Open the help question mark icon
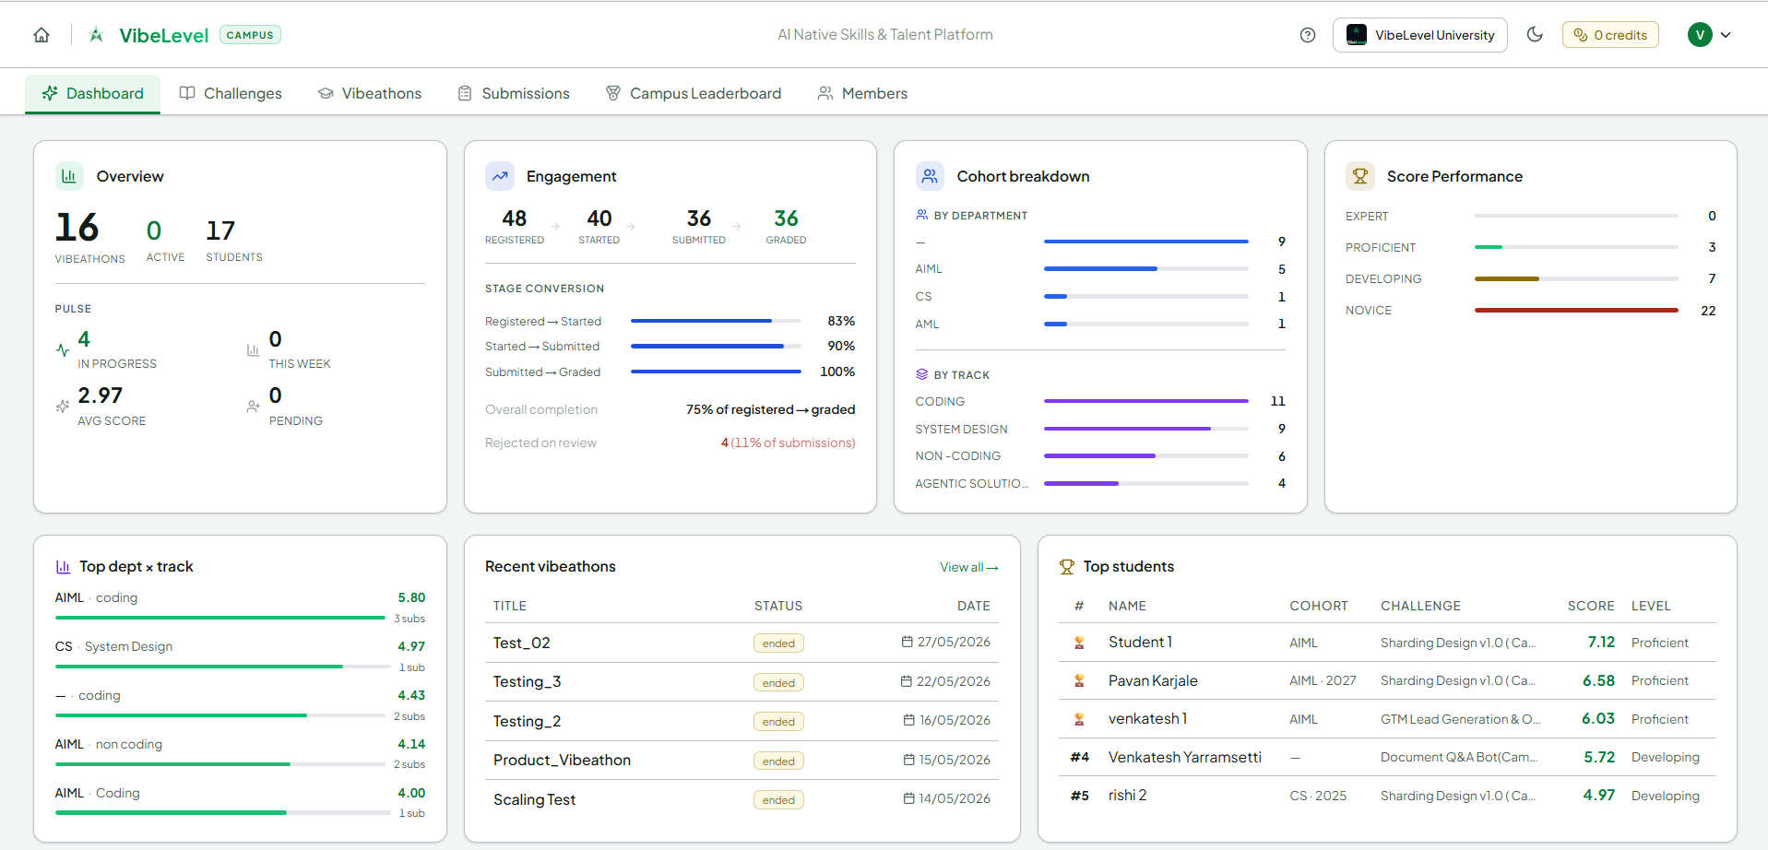1768x850 pixels. [1307, 35]
